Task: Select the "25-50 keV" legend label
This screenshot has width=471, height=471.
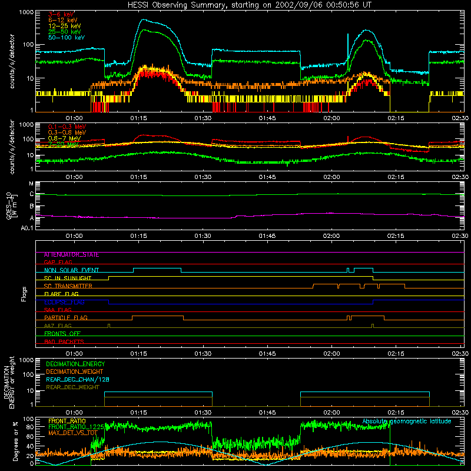Action: click(65, 32)
